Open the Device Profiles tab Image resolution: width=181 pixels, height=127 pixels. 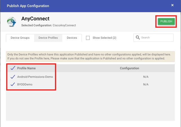click(48, 38)
